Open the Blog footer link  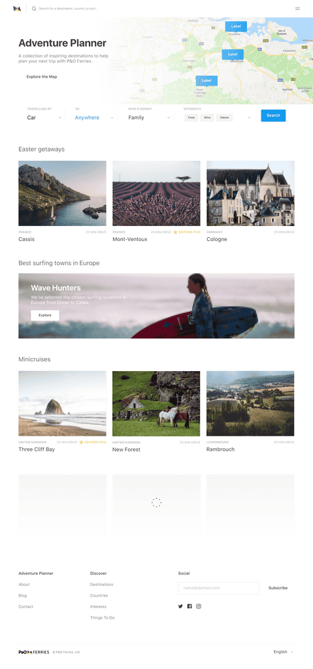pyautogui.click(x=23, y=596)
